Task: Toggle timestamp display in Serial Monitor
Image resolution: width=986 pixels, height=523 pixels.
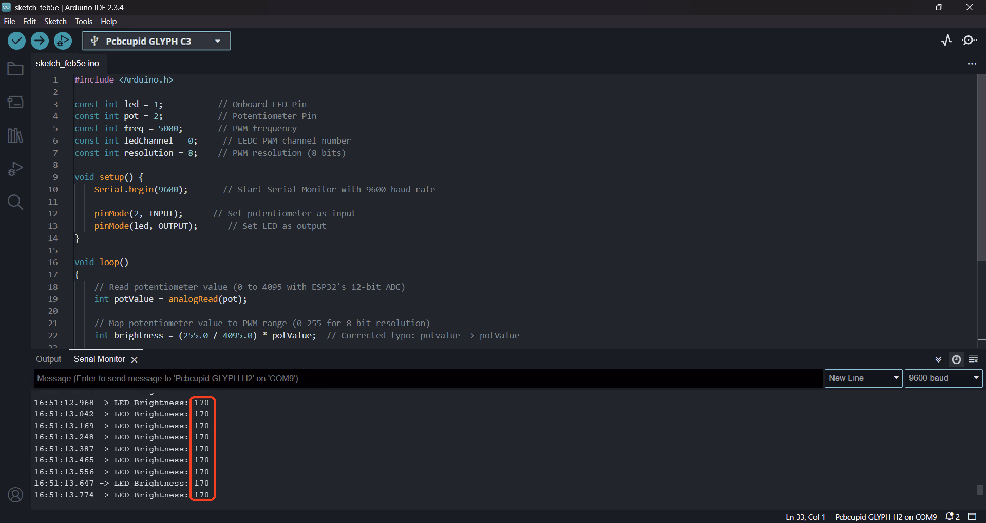Action: click(956, 359)
